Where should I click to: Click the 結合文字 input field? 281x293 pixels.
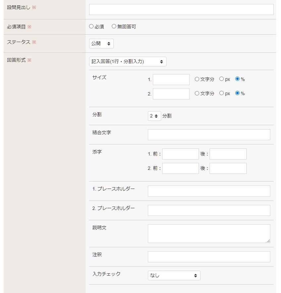coord(209,135)
